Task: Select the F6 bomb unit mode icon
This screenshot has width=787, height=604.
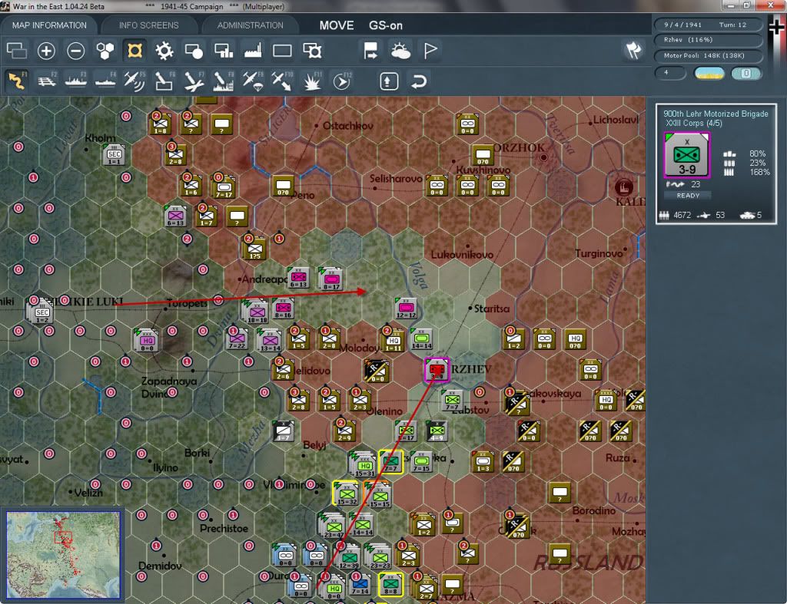Action: tap(164, 81)
